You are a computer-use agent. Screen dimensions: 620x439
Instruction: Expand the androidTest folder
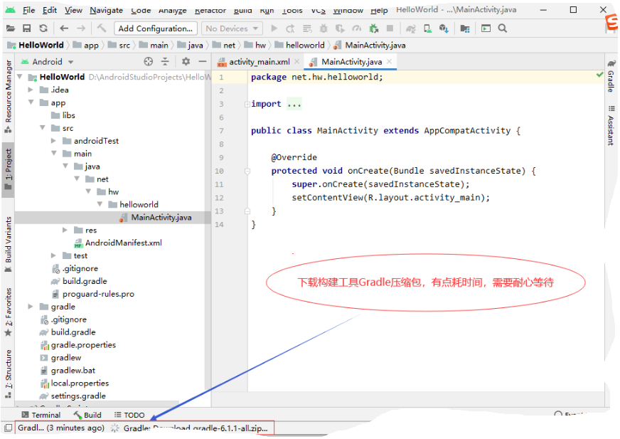tap(53, 141)
